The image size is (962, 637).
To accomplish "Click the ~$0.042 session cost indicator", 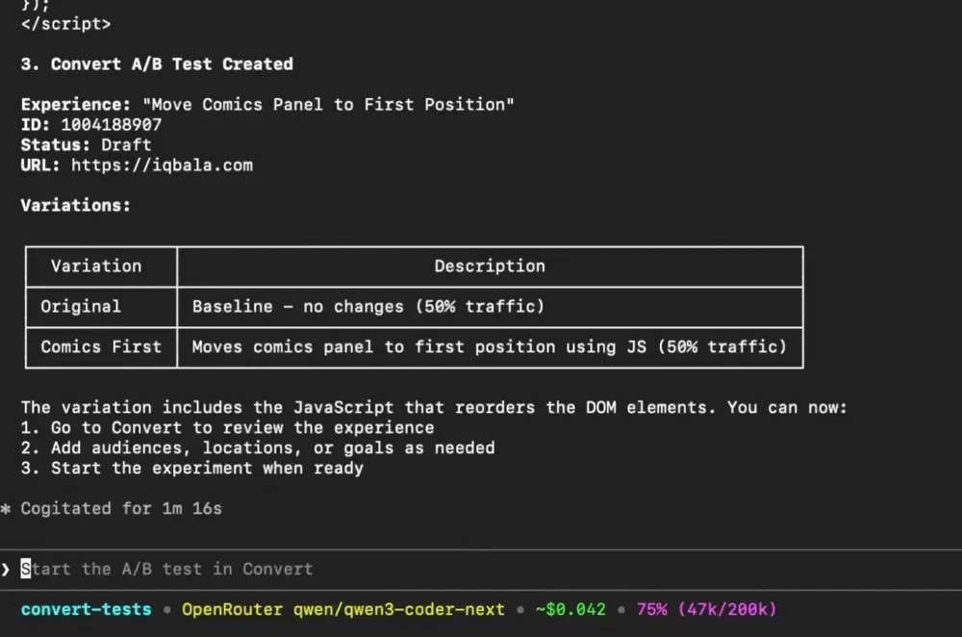I will click(571, 609).
